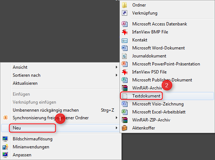Create a Microsoft Access Datenbank
Viewport: 215px width, 160px height.
click(x=167, y=24)
